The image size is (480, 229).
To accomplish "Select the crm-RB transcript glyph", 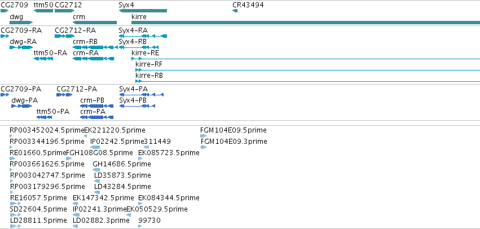I will (95, 47).
